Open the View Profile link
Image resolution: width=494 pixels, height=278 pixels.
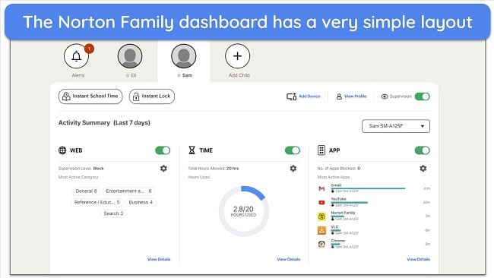[356, 96]
